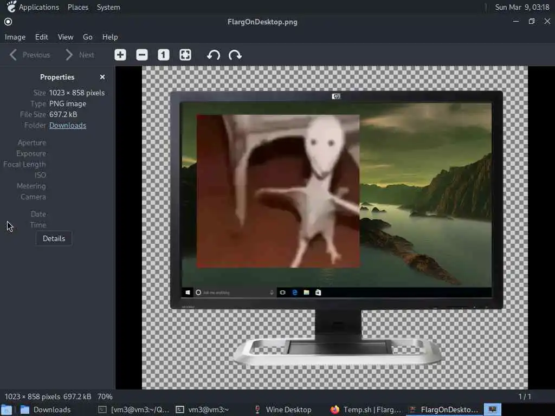
Task: Switch to vm3@vm3:~ terminal in taskbar
Action: (x=203, y=409)
